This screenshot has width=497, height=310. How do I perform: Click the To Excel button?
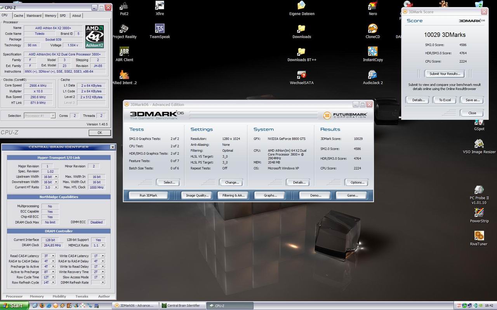pyautogui.click(x=445, y=100)
